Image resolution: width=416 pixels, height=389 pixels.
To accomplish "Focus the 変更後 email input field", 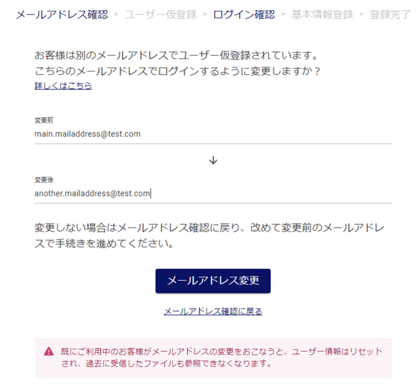I will click(x=213, y=194).
